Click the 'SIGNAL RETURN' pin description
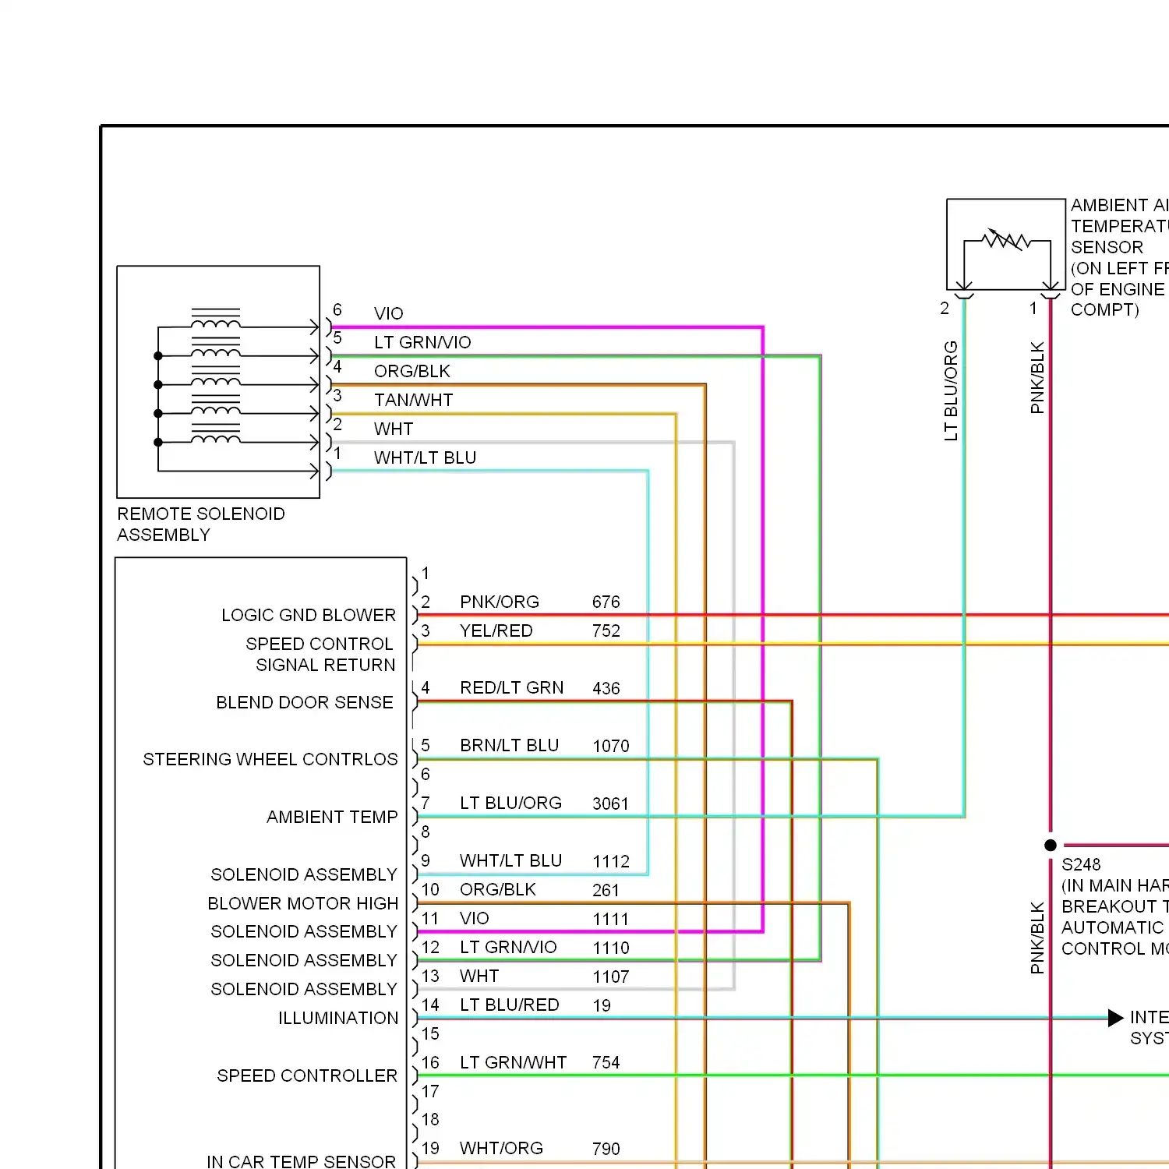The image size is (1169, 1169). pyautogui.click(x=326, y=665)
